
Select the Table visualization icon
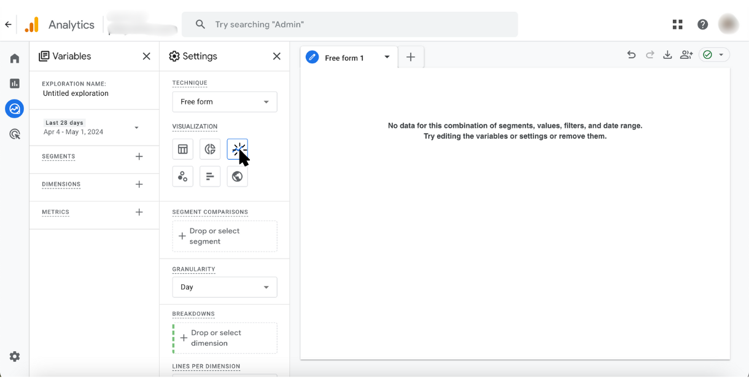click(183, 149)
